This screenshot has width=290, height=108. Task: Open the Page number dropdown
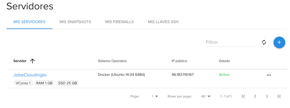pyautogui.click(x=155, y=96)
